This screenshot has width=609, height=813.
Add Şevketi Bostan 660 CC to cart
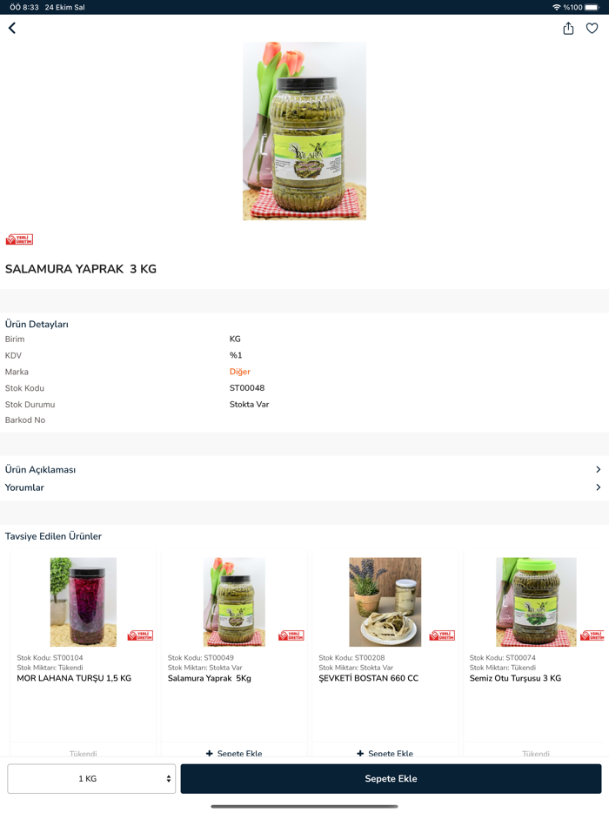(x=385, y=753)
